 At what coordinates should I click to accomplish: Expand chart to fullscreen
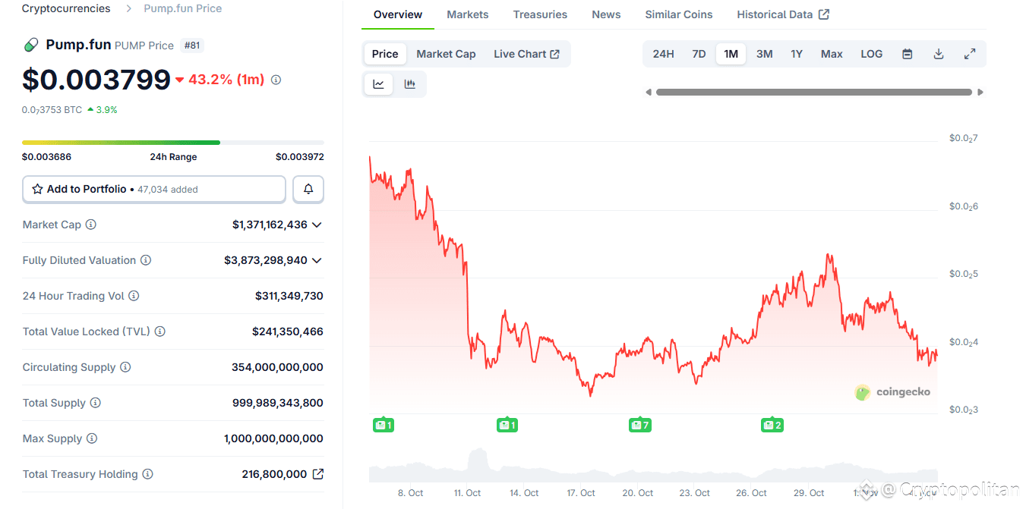tap(969, 54)
